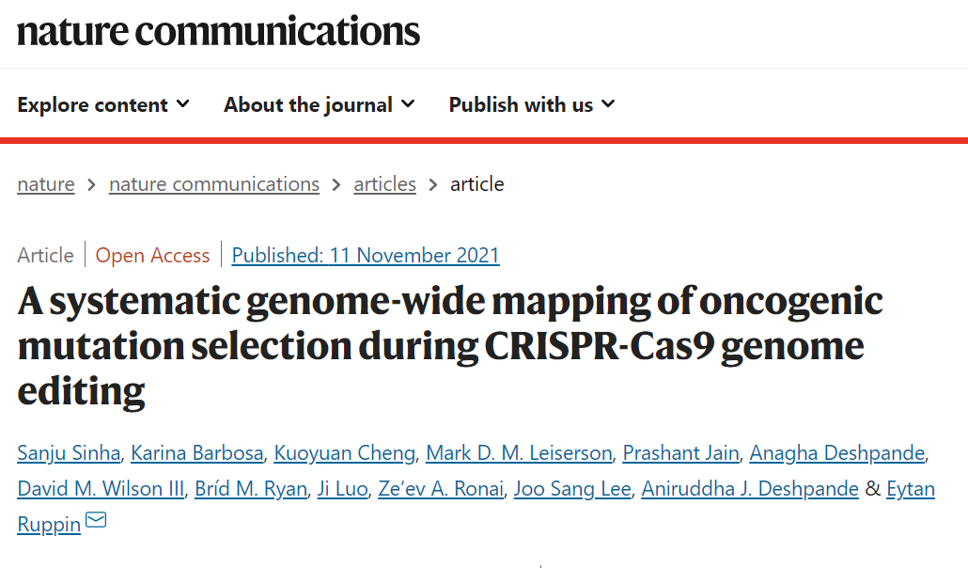Select Joo Sang Lee author link

(572, 489)
